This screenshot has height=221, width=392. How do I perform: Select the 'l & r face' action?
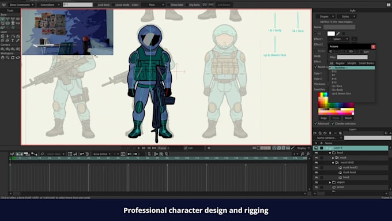337,86
